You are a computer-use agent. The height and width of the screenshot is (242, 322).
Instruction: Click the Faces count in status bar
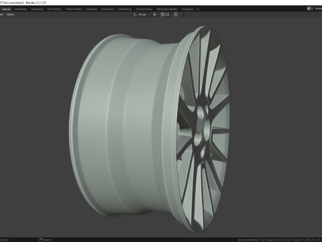click(301, 240)
